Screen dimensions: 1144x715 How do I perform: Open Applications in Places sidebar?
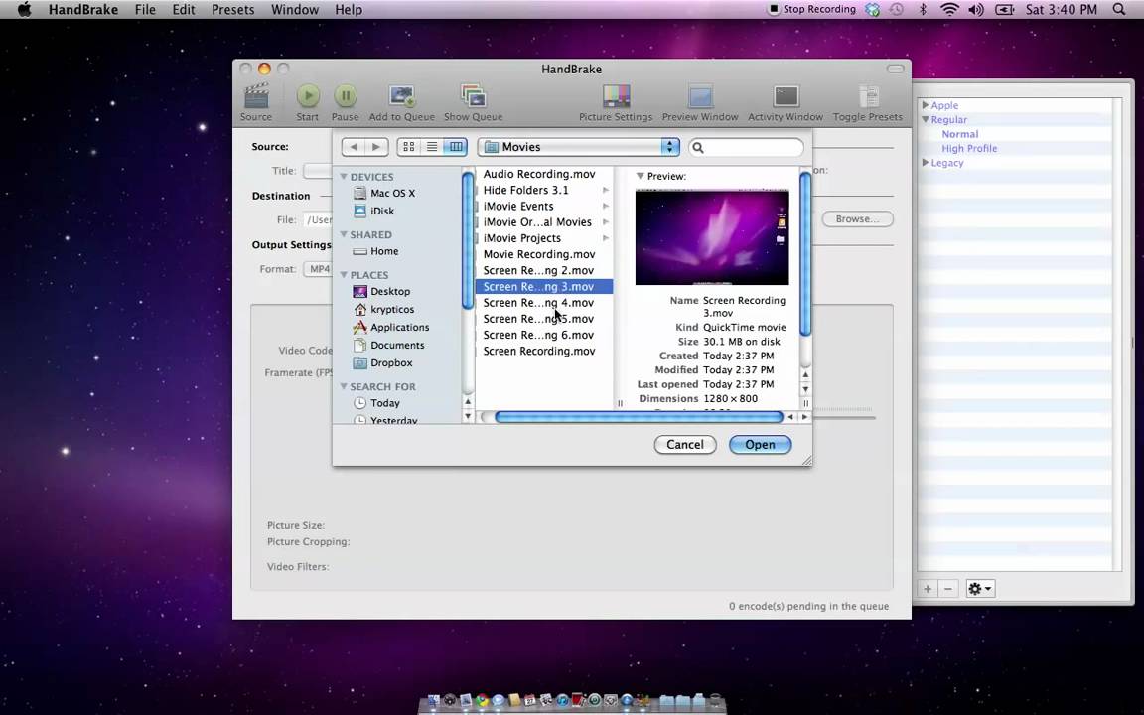pyautogui.click(x=391, y=327)
